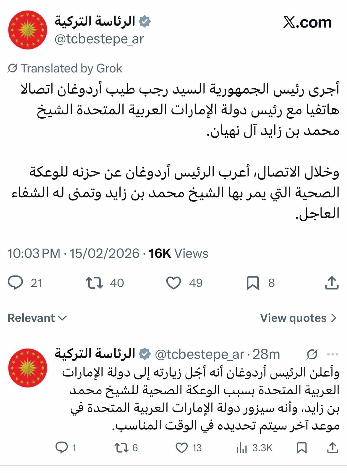
Task: Open the reply author's profile avatar
Action: coord(27,367)
